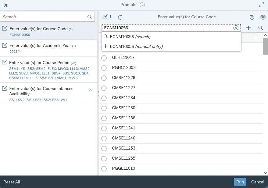
Task: Search values with magnifier beside plus
Action: point(260,28)
